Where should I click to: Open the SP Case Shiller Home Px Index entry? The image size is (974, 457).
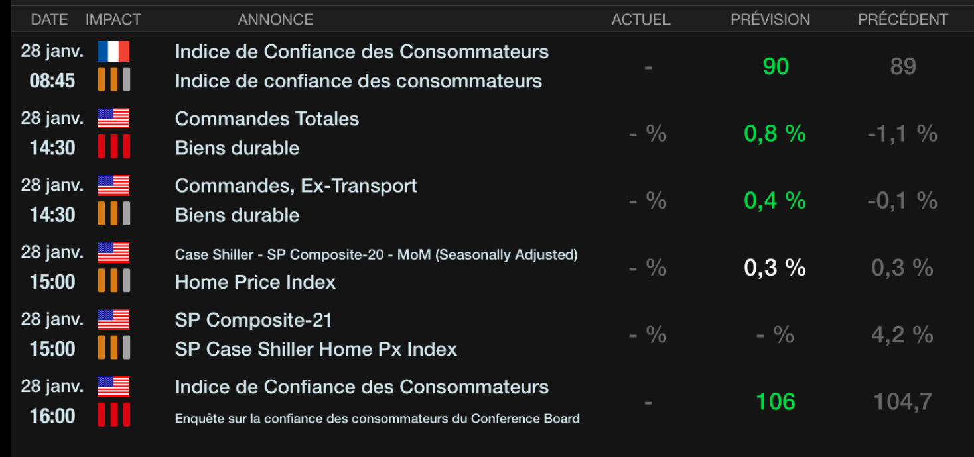pyautogui.click(x=316, y=349)
